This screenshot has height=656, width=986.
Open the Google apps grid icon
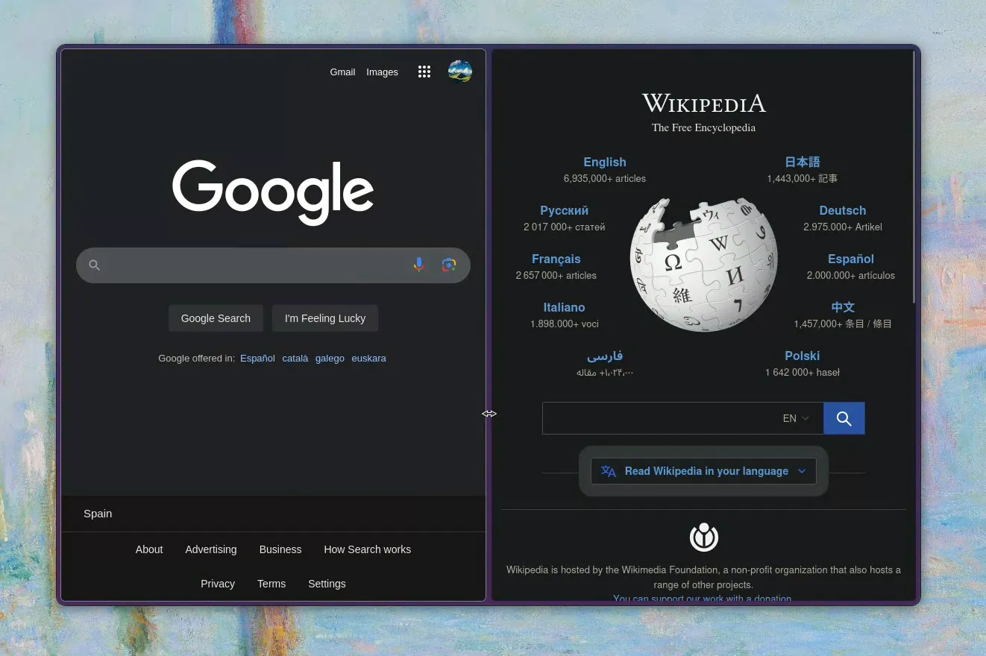pyautogui.click(x=424, y=72)
